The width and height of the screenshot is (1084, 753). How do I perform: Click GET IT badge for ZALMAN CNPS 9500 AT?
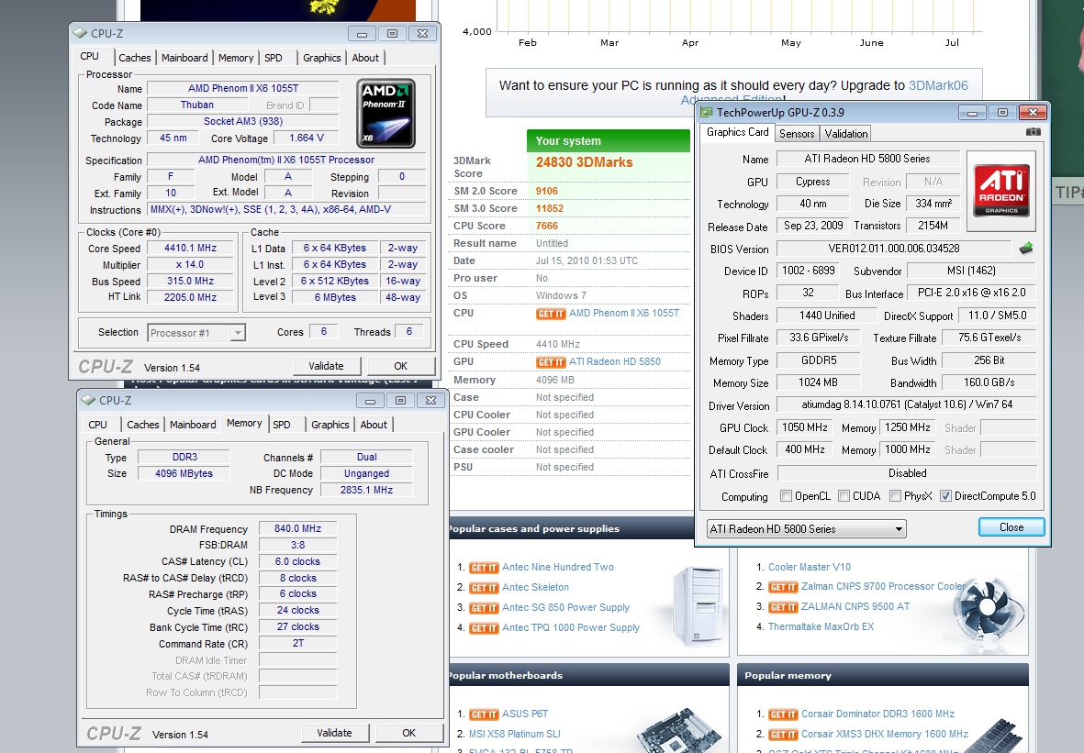pyautogui.click(x=783, y=607)
